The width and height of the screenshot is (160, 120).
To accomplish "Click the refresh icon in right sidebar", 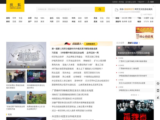I will [158, 83].
